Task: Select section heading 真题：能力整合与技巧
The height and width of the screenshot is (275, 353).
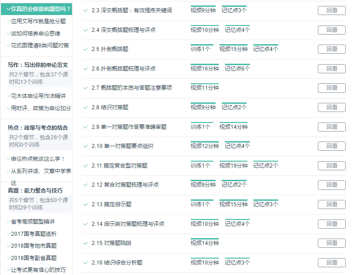Action: click(35, 190)
